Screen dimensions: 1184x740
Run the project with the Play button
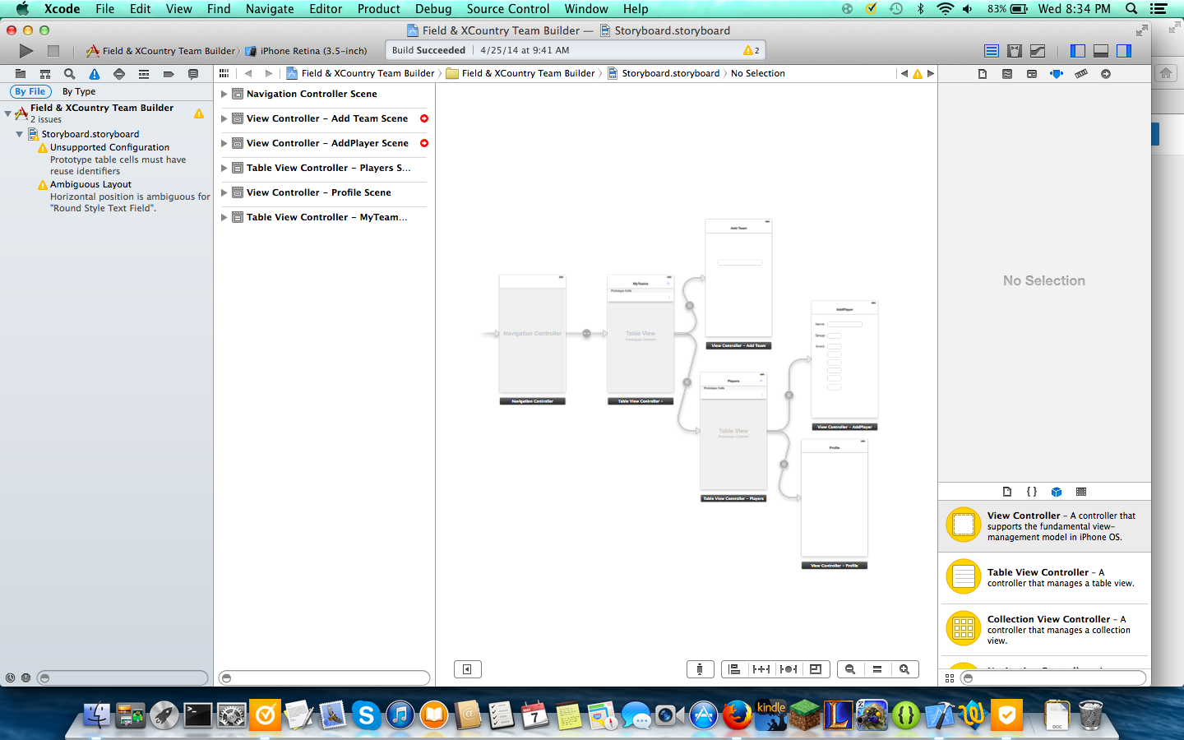(26, 51)
